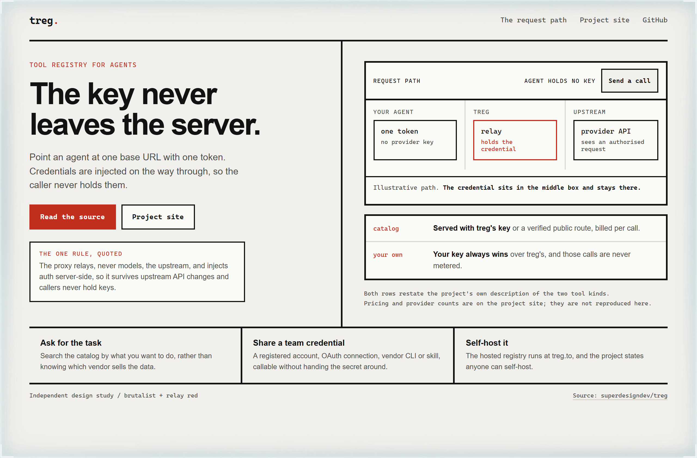Go to GitHub from the navigation

pos(655,20)
